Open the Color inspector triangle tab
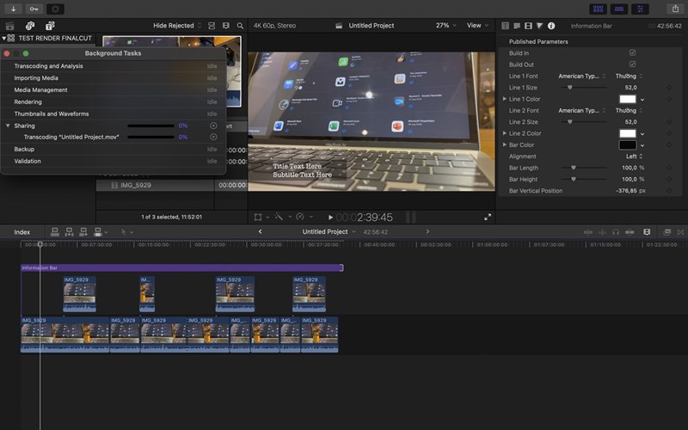This screenshot has width=688, height=430. coord(540,26)
